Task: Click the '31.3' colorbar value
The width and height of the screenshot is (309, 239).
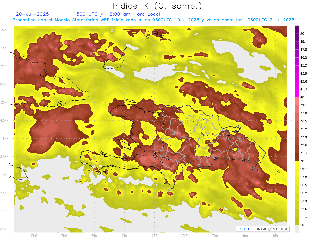Action: [304, 153]
